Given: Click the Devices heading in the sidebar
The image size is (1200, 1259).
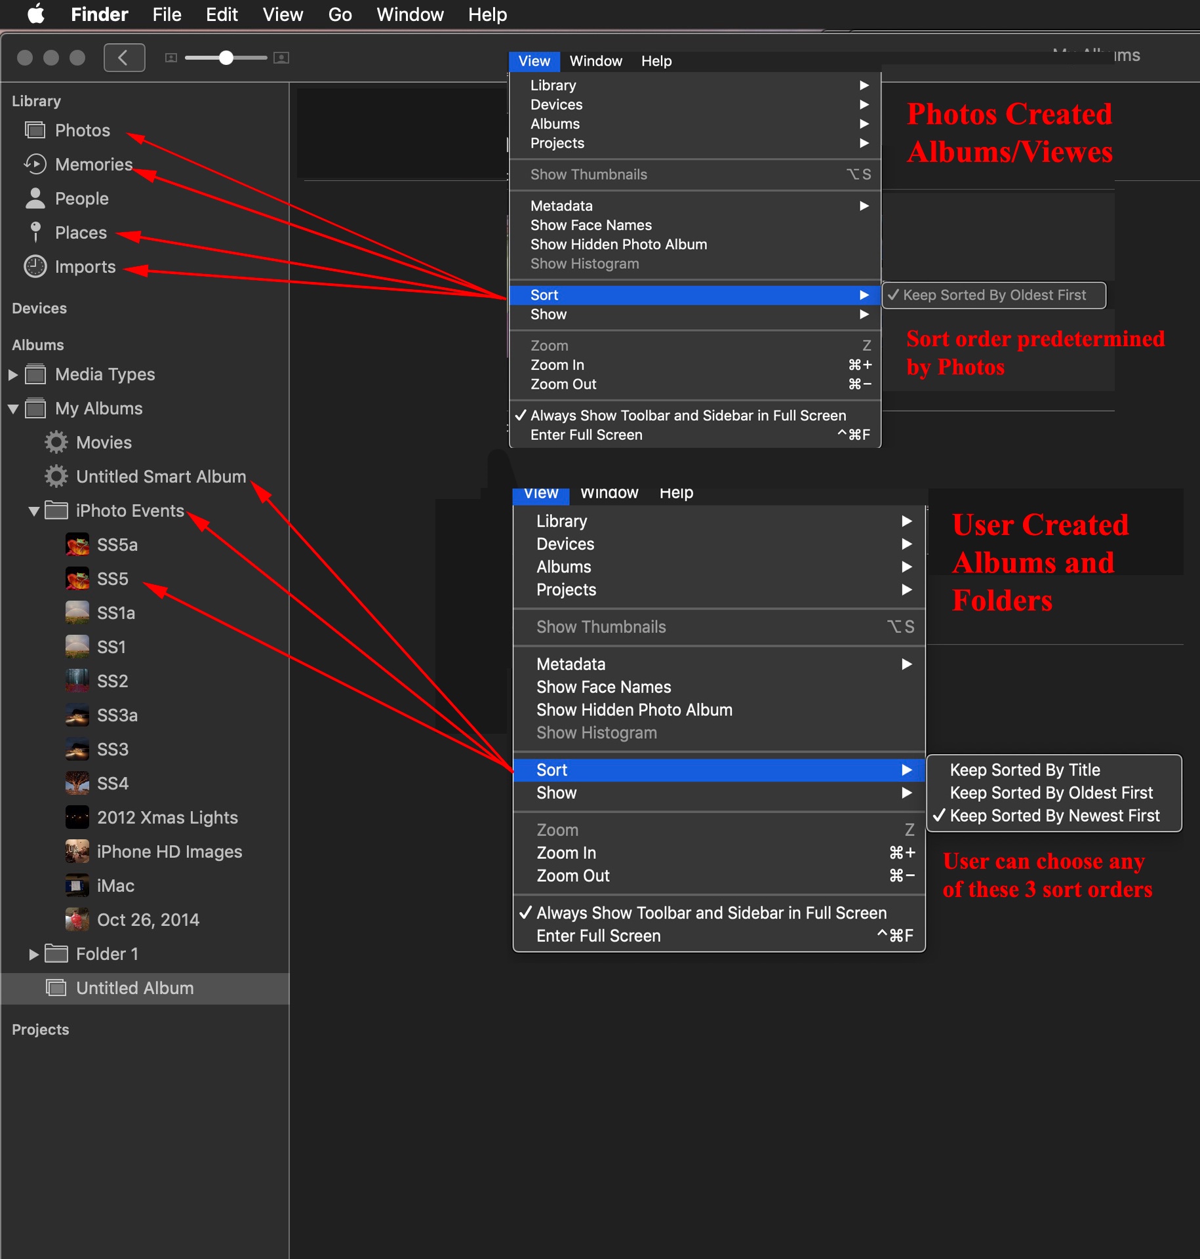Looking at the screenshot, I should point(39,308).
